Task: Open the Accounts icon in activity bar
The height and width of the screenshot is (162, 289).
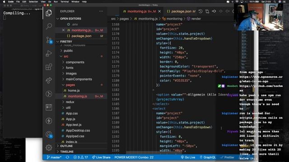Action: click(x=49, y=135)
